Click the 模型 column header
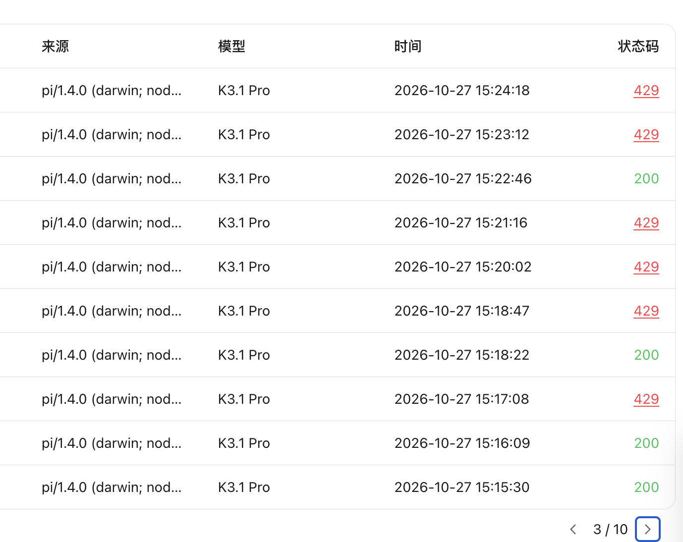This screenshot has height=542, width=683. pyautogui.click(x=231, y=46)
